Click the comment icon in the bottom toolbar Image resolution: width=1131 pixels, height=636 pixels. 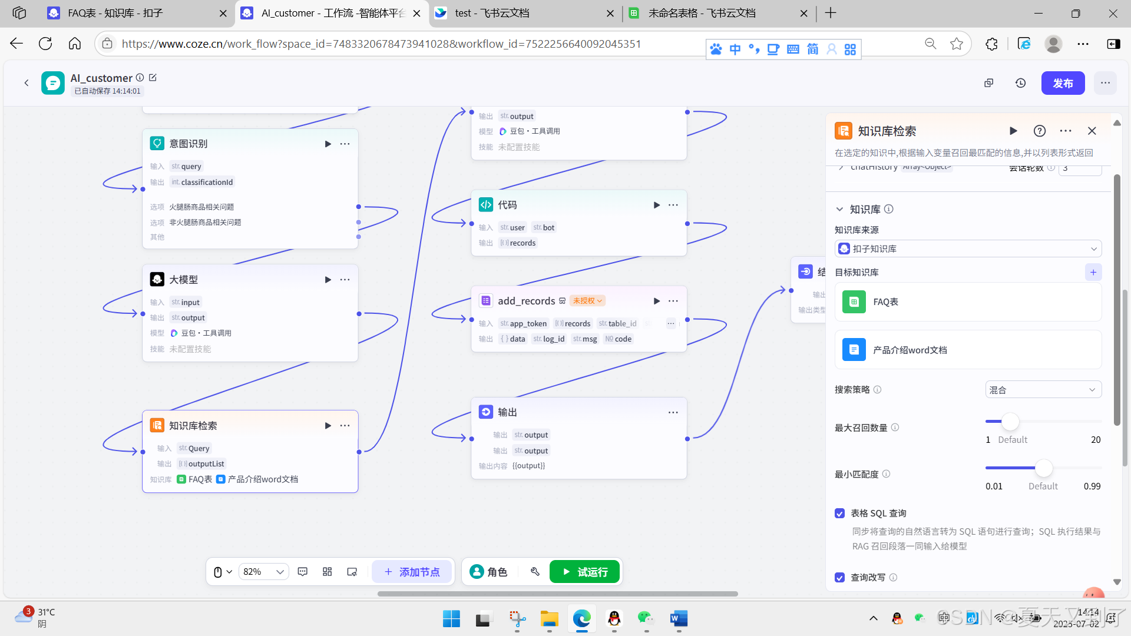pos(303,572)
